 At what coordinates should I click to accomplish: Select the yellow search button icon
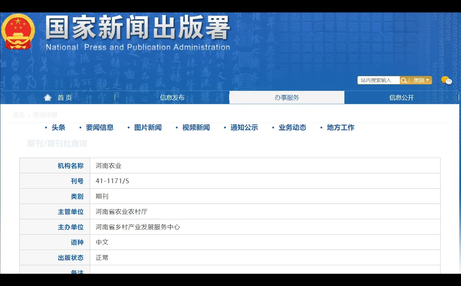click(404, 80)
